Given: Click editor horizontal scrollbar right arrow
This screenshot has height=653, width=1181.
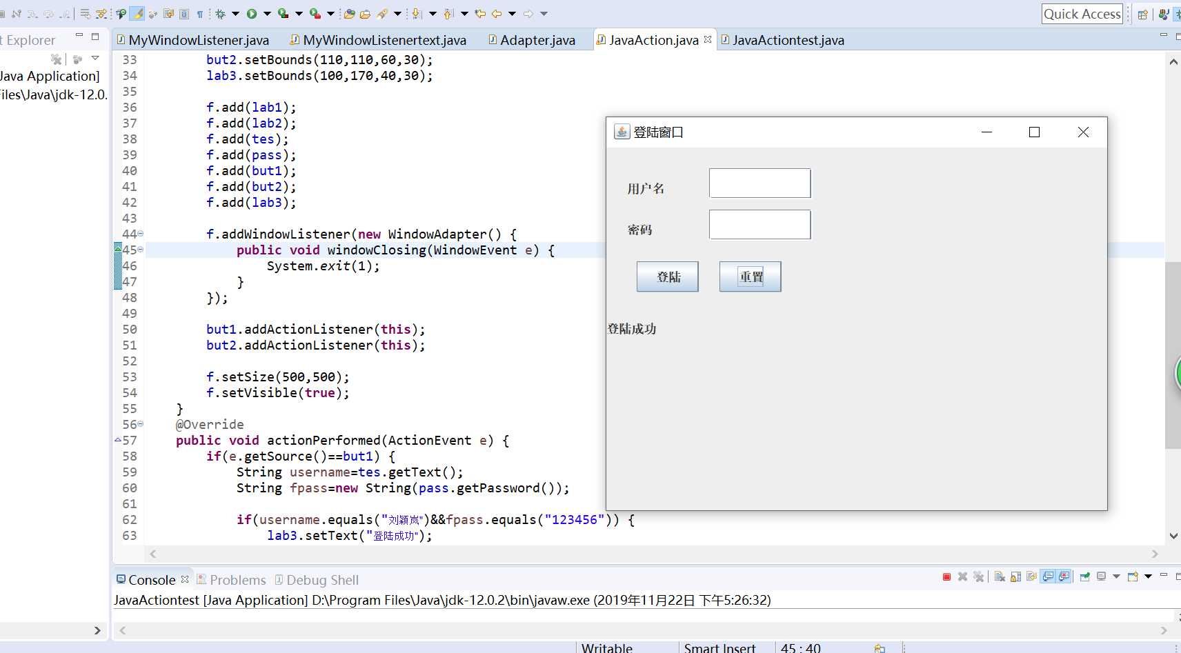Looking at the screenshot, I should point(1154,554).
